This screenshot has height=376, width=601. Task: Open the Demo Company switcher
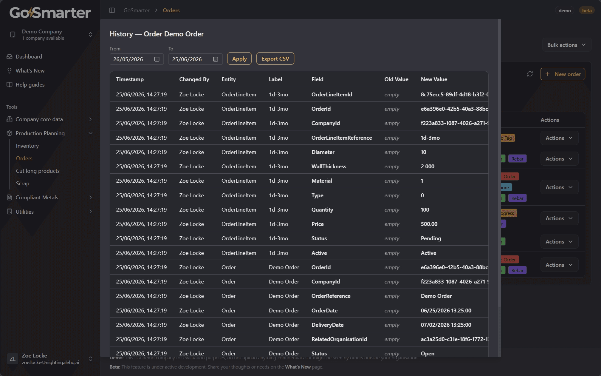tap(50, 35)
